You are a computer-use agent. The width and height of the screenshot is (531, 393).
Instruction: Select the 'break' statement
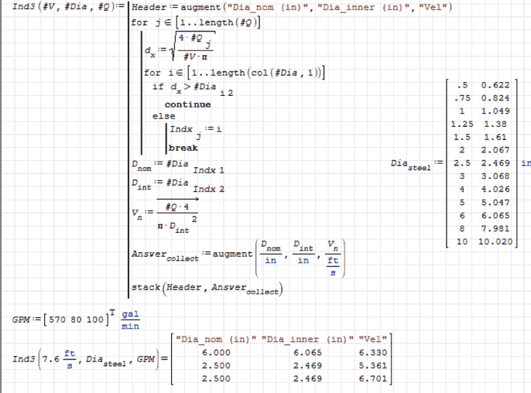(183, 147)
